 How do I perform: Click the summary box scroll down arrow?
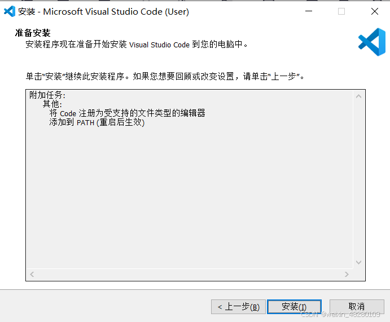(x=358, y=262)
